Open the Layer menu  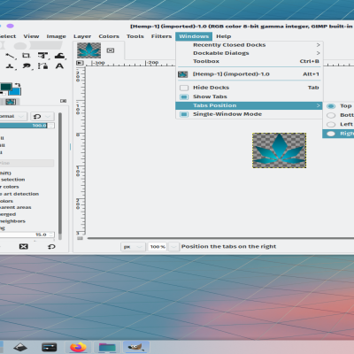pos(82,36)
